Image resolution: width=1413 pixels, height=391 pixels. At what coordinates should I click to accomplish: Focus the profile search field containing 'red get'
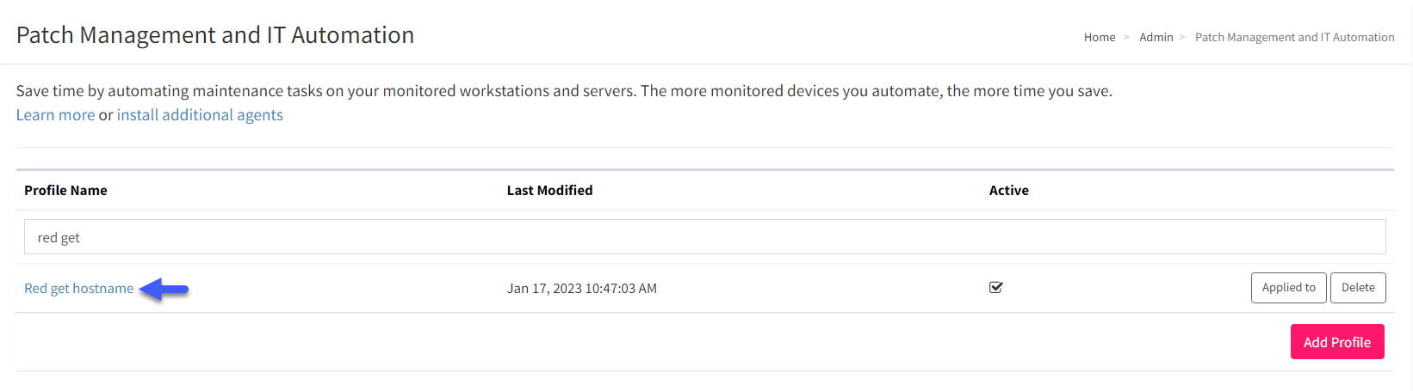pos(704,237)
